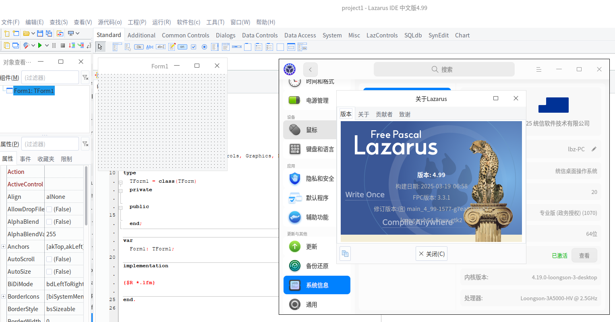The width and height of the screenshot is (615, 322).
Task: Click the Save floppy disk icon
Action: [x=40, y=33]
